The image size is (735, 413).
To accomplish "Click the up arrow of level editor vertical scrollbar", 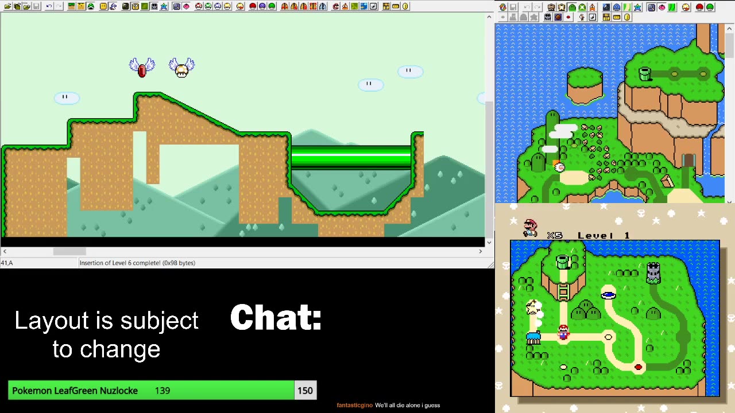I will 489,17.
